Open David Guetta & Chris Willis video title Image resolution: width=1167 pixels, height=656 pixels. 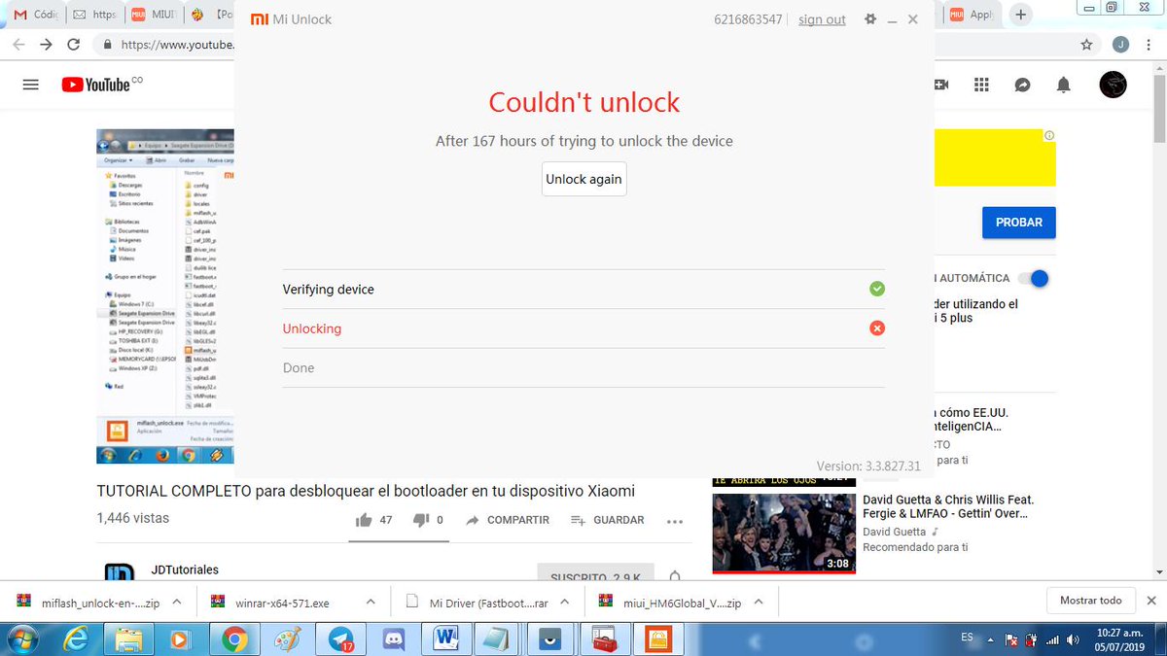click(948, 506)
